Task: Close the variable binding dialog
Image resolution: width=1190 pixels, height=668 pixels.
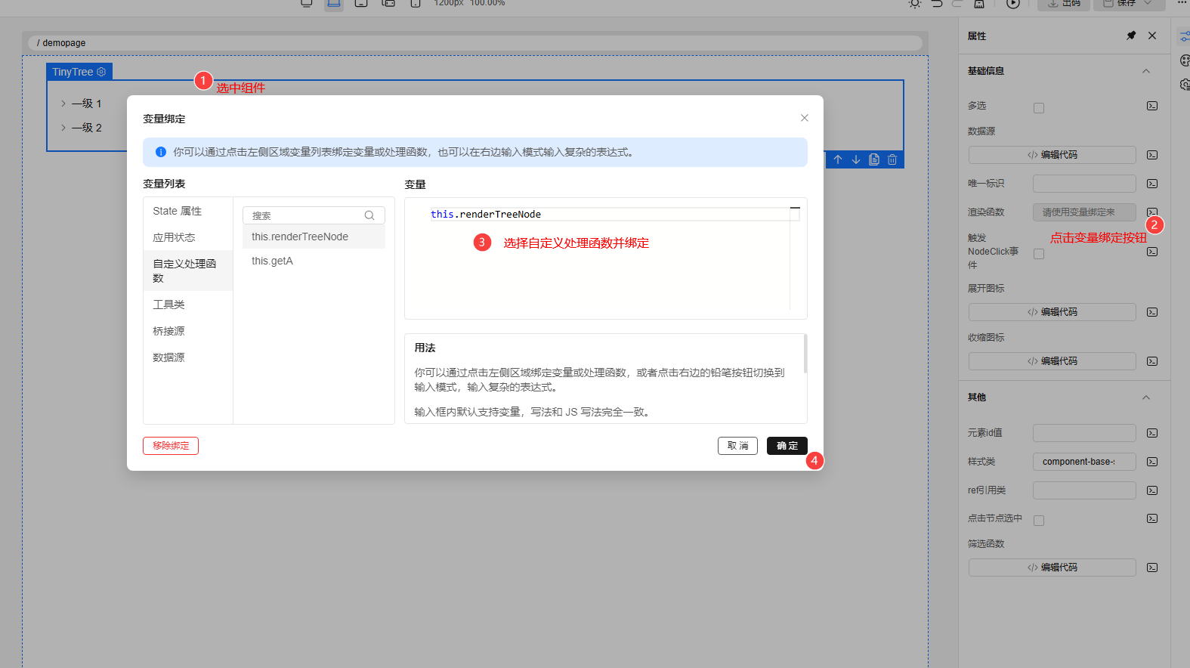Action: [x=805, y=118]
